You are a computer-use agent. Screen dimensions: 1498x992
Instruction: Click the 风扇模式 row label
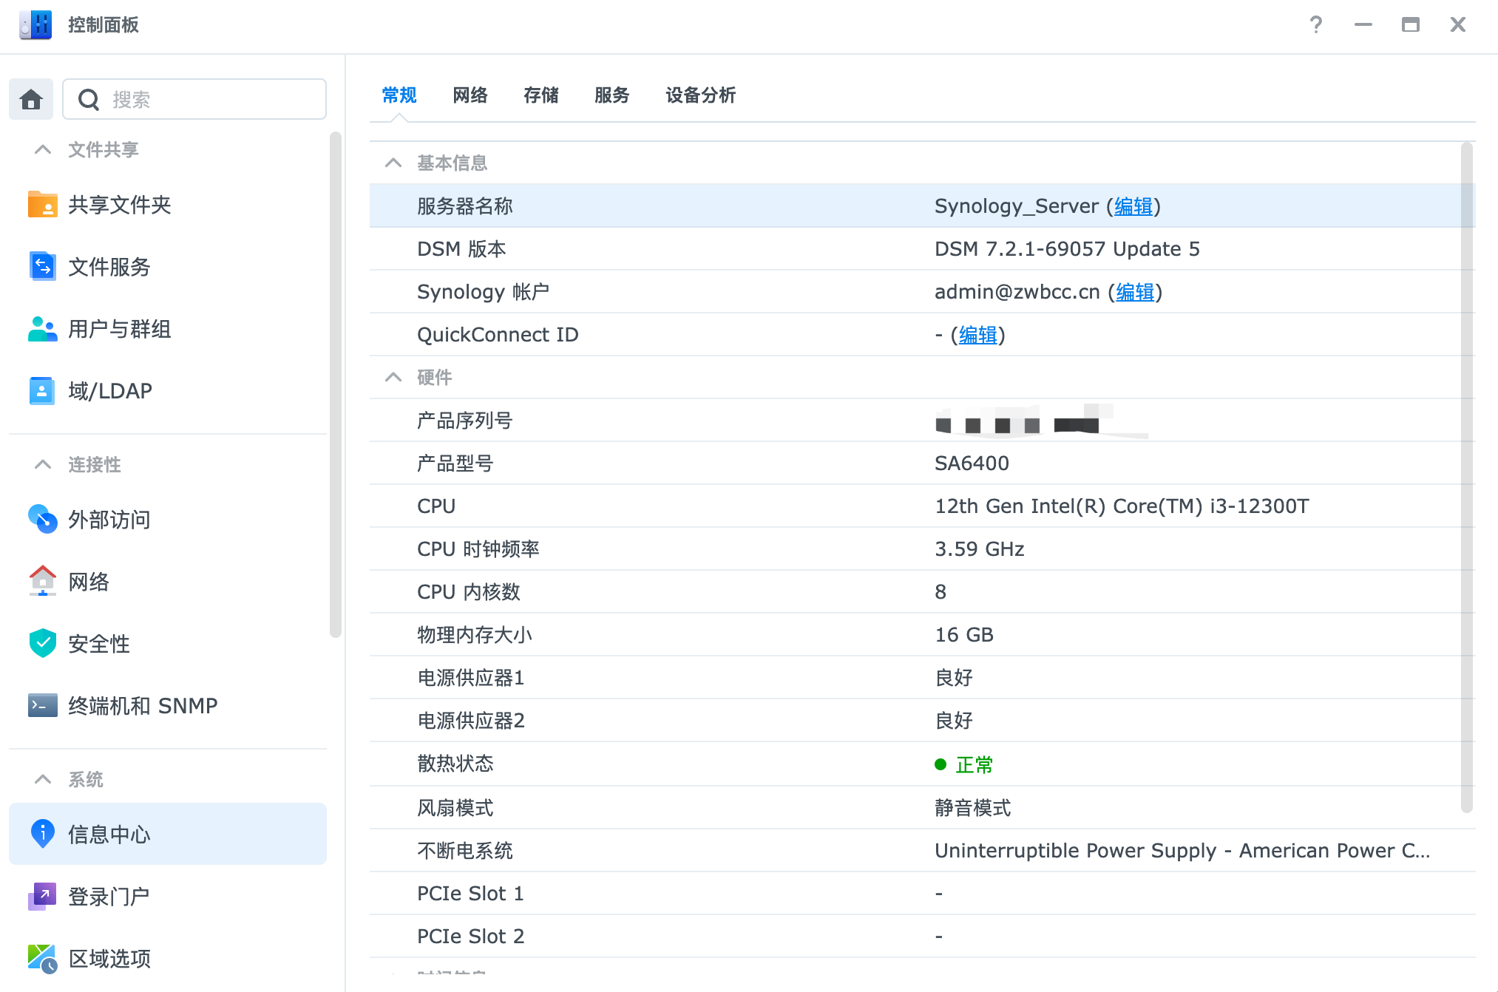455,807
